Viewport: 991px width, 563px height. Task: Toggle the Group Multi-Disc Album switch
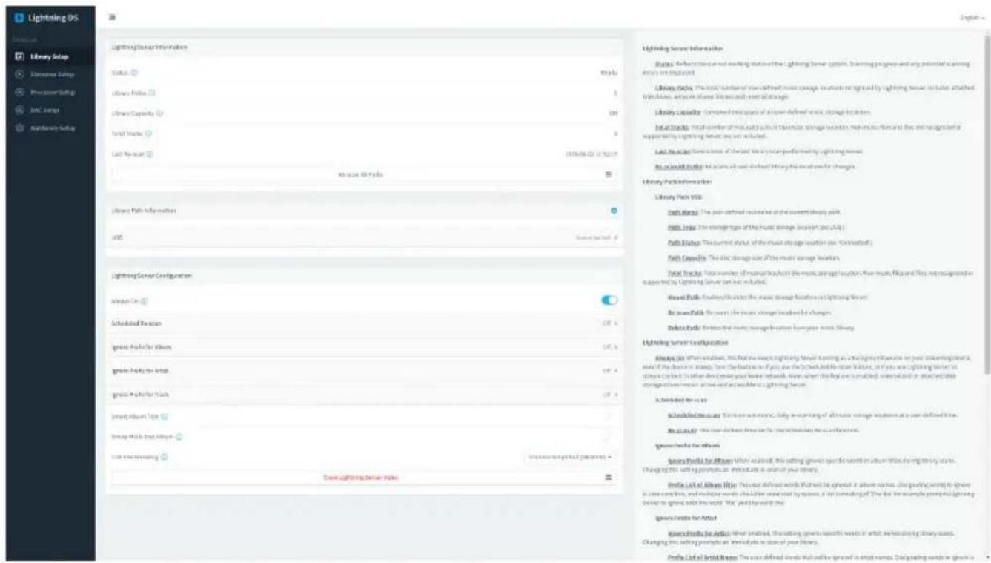608,437
